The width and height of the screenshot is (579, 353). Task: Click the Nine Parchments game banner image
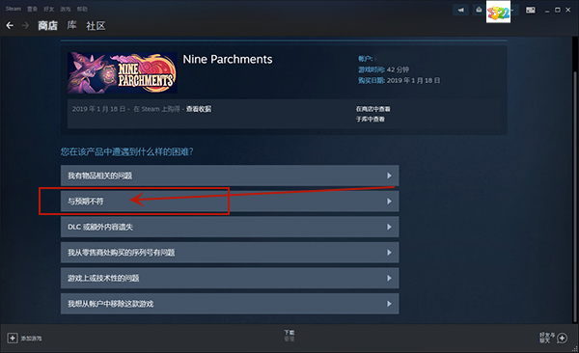(x=123, y=72)
